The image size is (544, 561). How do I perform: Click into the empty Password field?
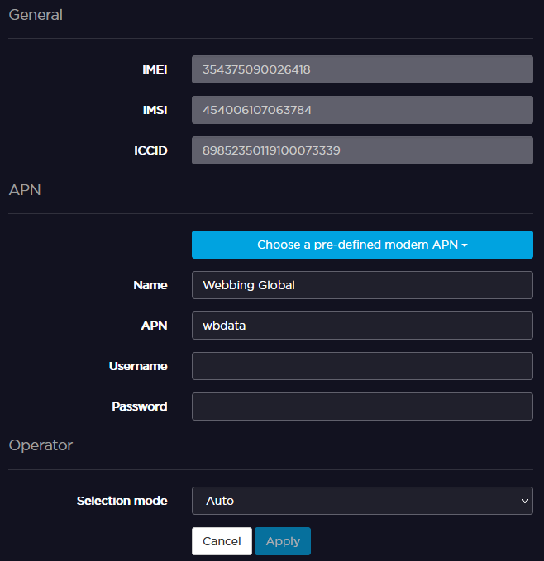(362, 406)
